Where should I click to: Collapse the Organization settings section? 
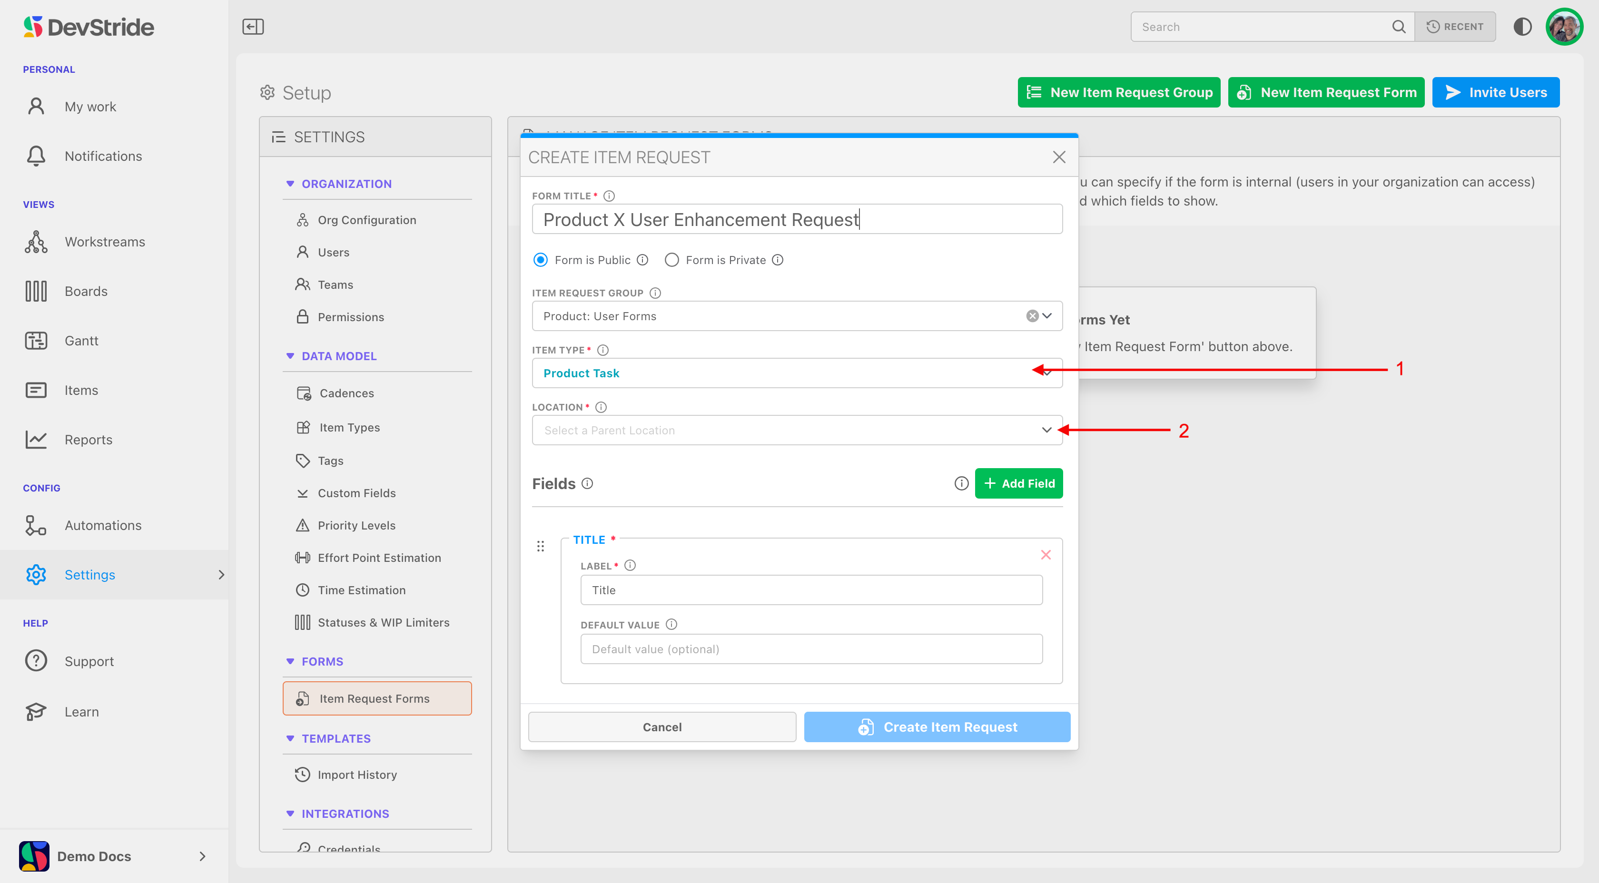(290, 184)
